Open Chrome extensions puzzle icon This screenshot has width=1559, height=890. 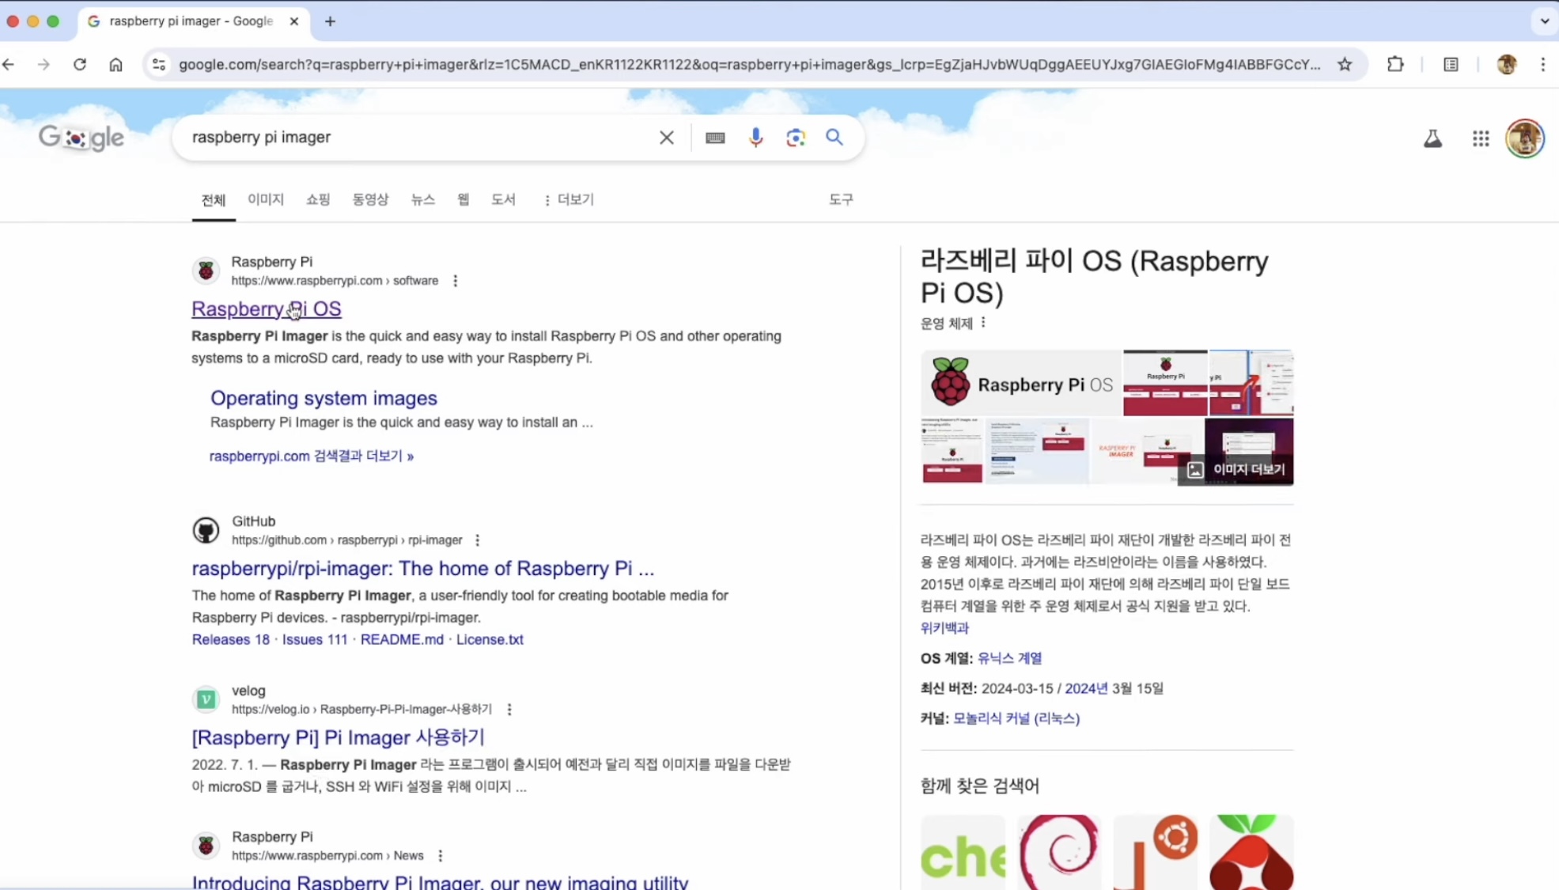point(1395,64)
